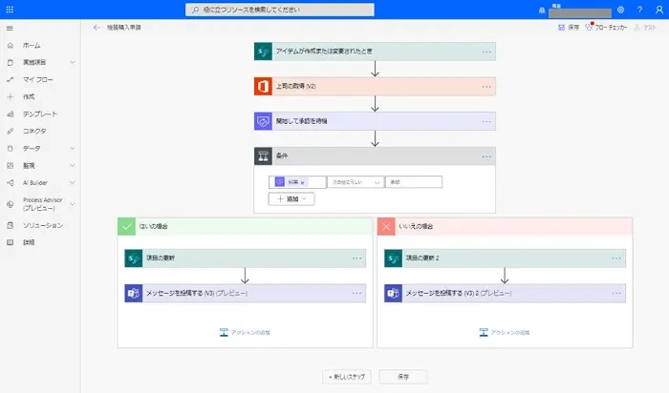Open the condition operator dropdown
Image resolution: width=669 pixels, height=393 pixels.
(356, 182)
